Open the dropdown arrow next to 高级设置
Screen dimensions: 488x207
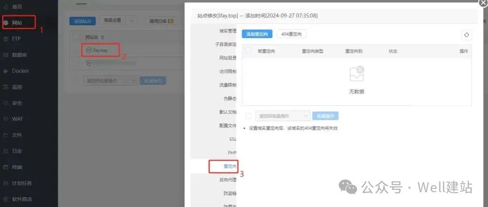pyautogui.click(x=131, y=21)
